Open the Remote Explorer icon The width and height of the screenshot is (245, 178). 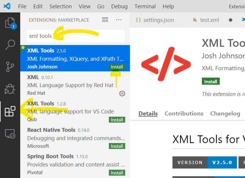10,134
